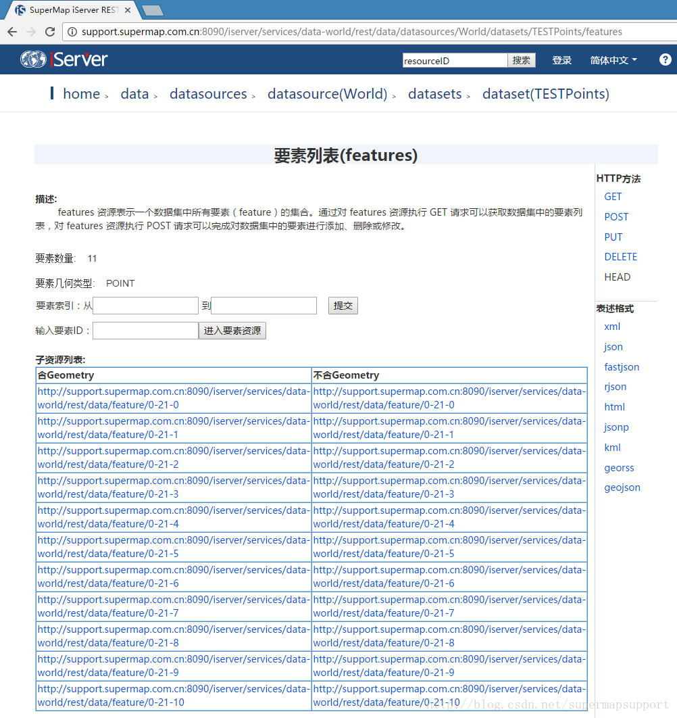Image resolution: width=677 pixels, height=718 pixels.
Task: Open feature 0-21-3 link in 含Geometry column
Action: point(174,487)
